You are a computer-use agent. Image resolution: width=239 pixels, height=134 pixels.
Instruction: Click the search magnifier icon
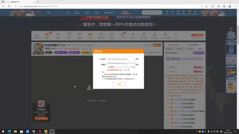point(160,13)
